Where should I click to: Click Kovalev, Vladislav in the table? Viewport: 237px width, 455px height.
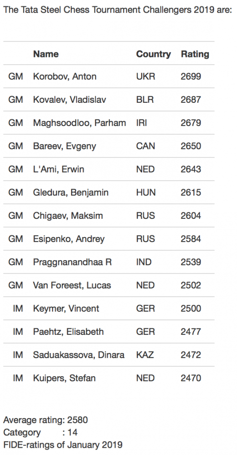click(69, 100)
